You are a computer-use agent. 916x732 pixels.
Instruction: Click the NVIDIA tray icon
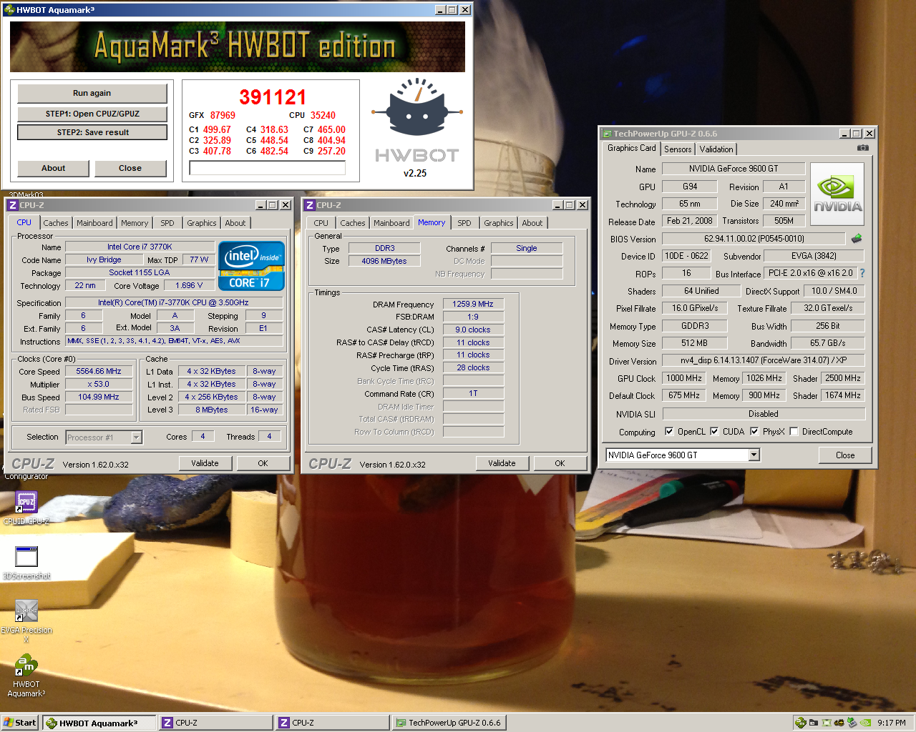[864, 723]
